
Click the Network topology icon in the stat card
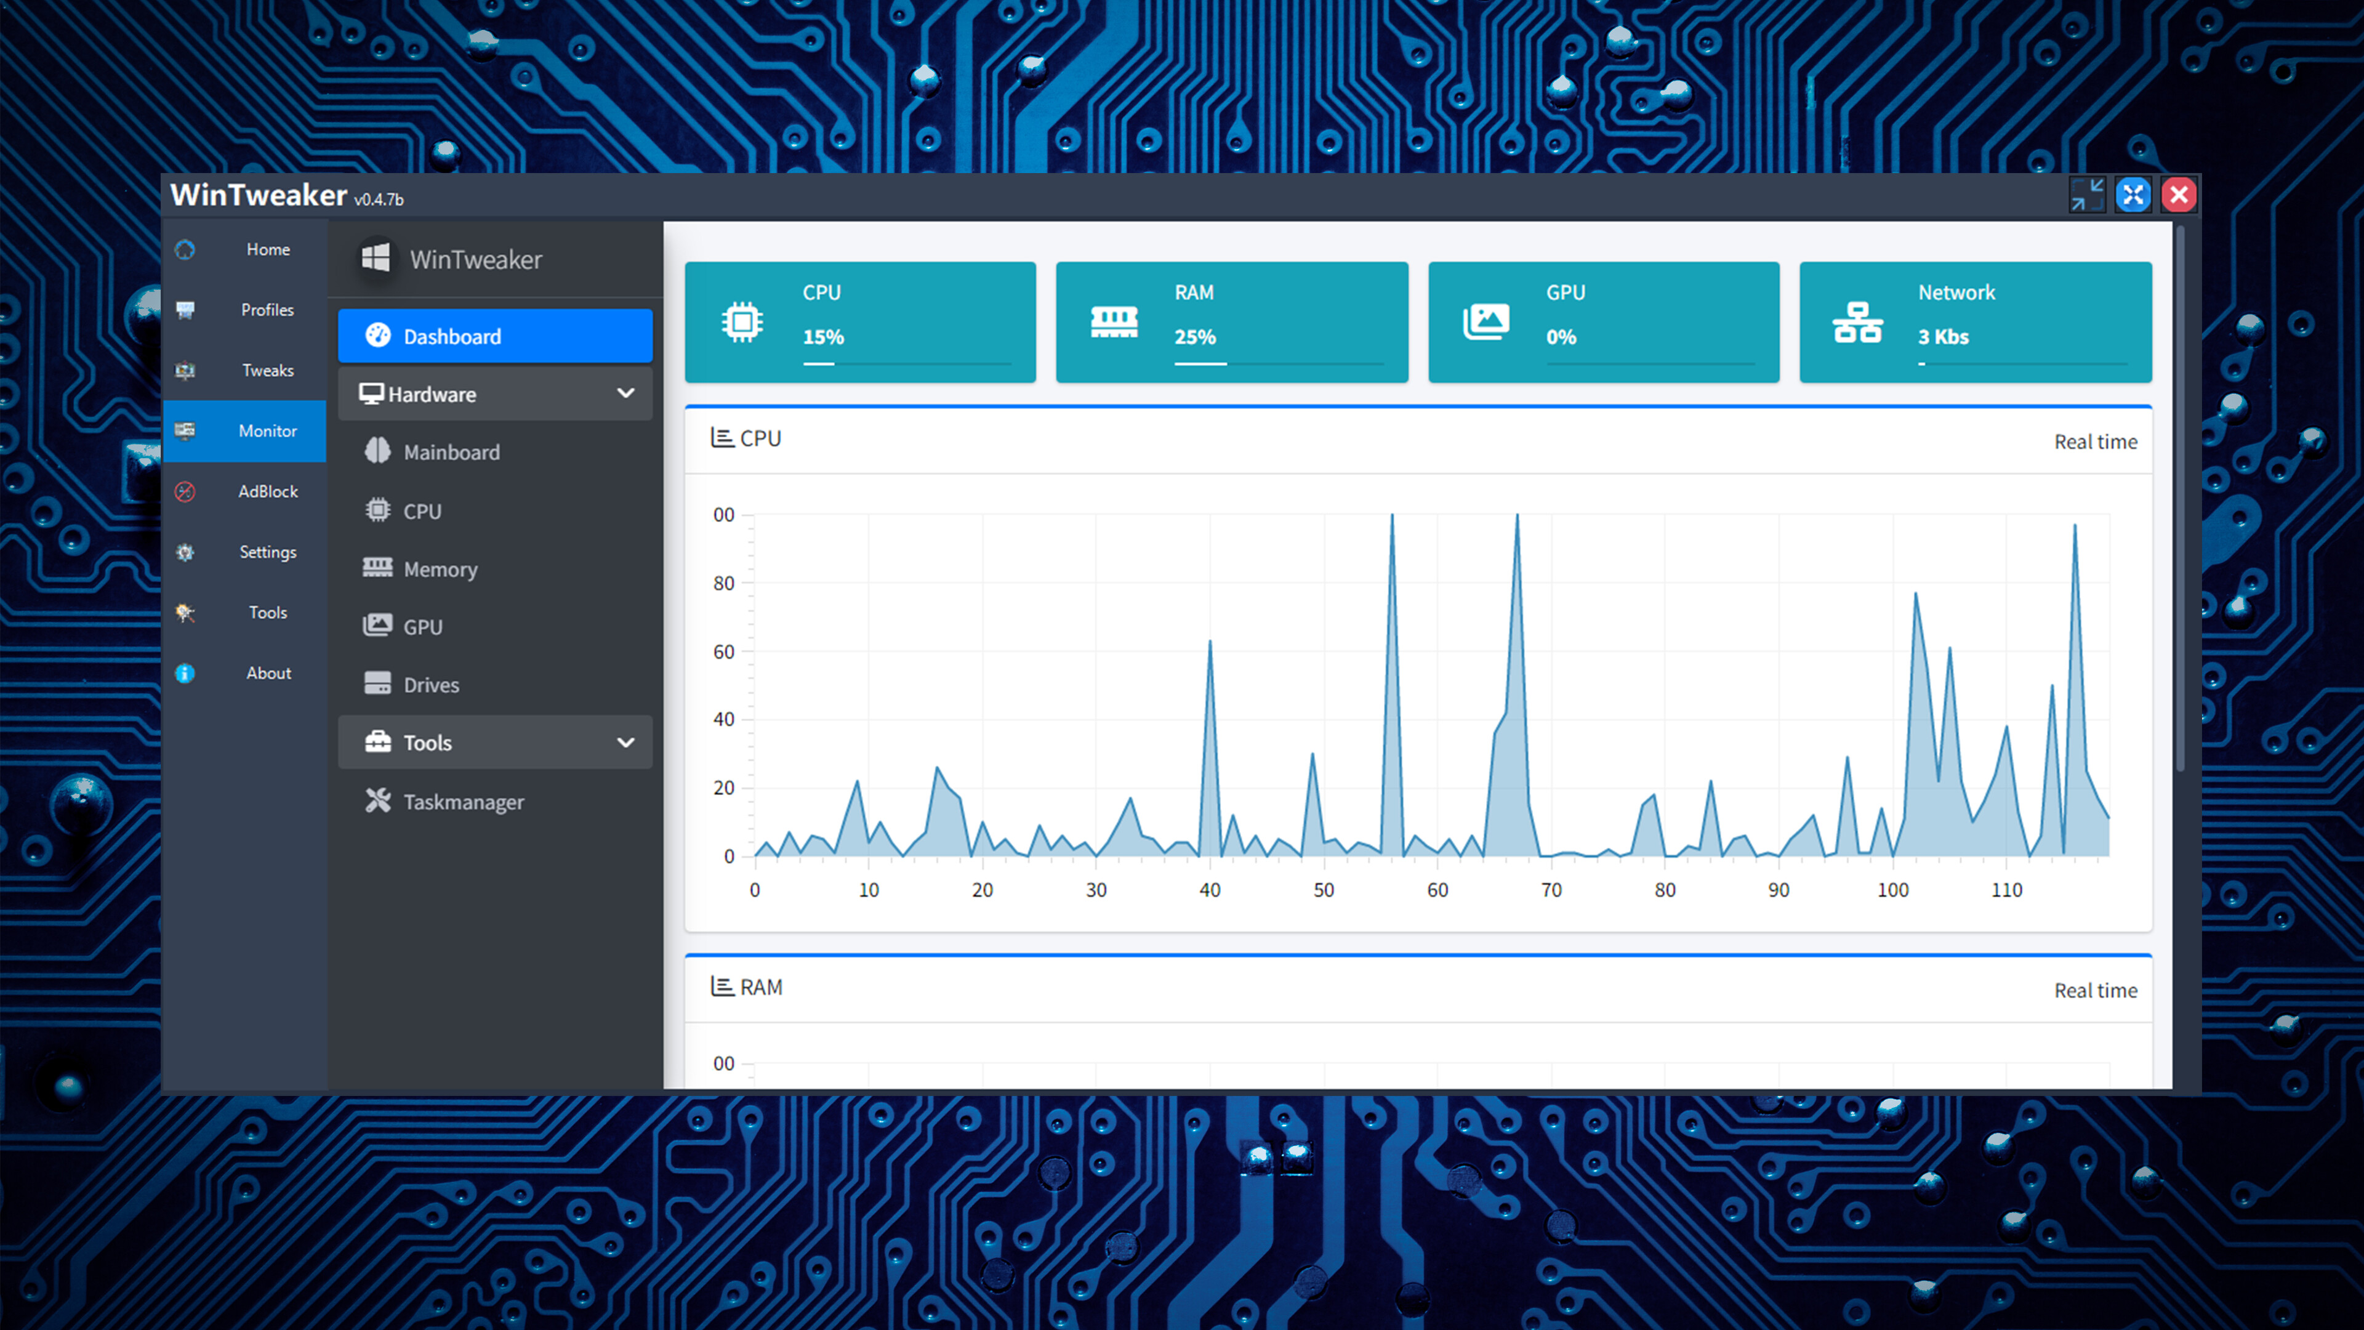[1857, 322]
